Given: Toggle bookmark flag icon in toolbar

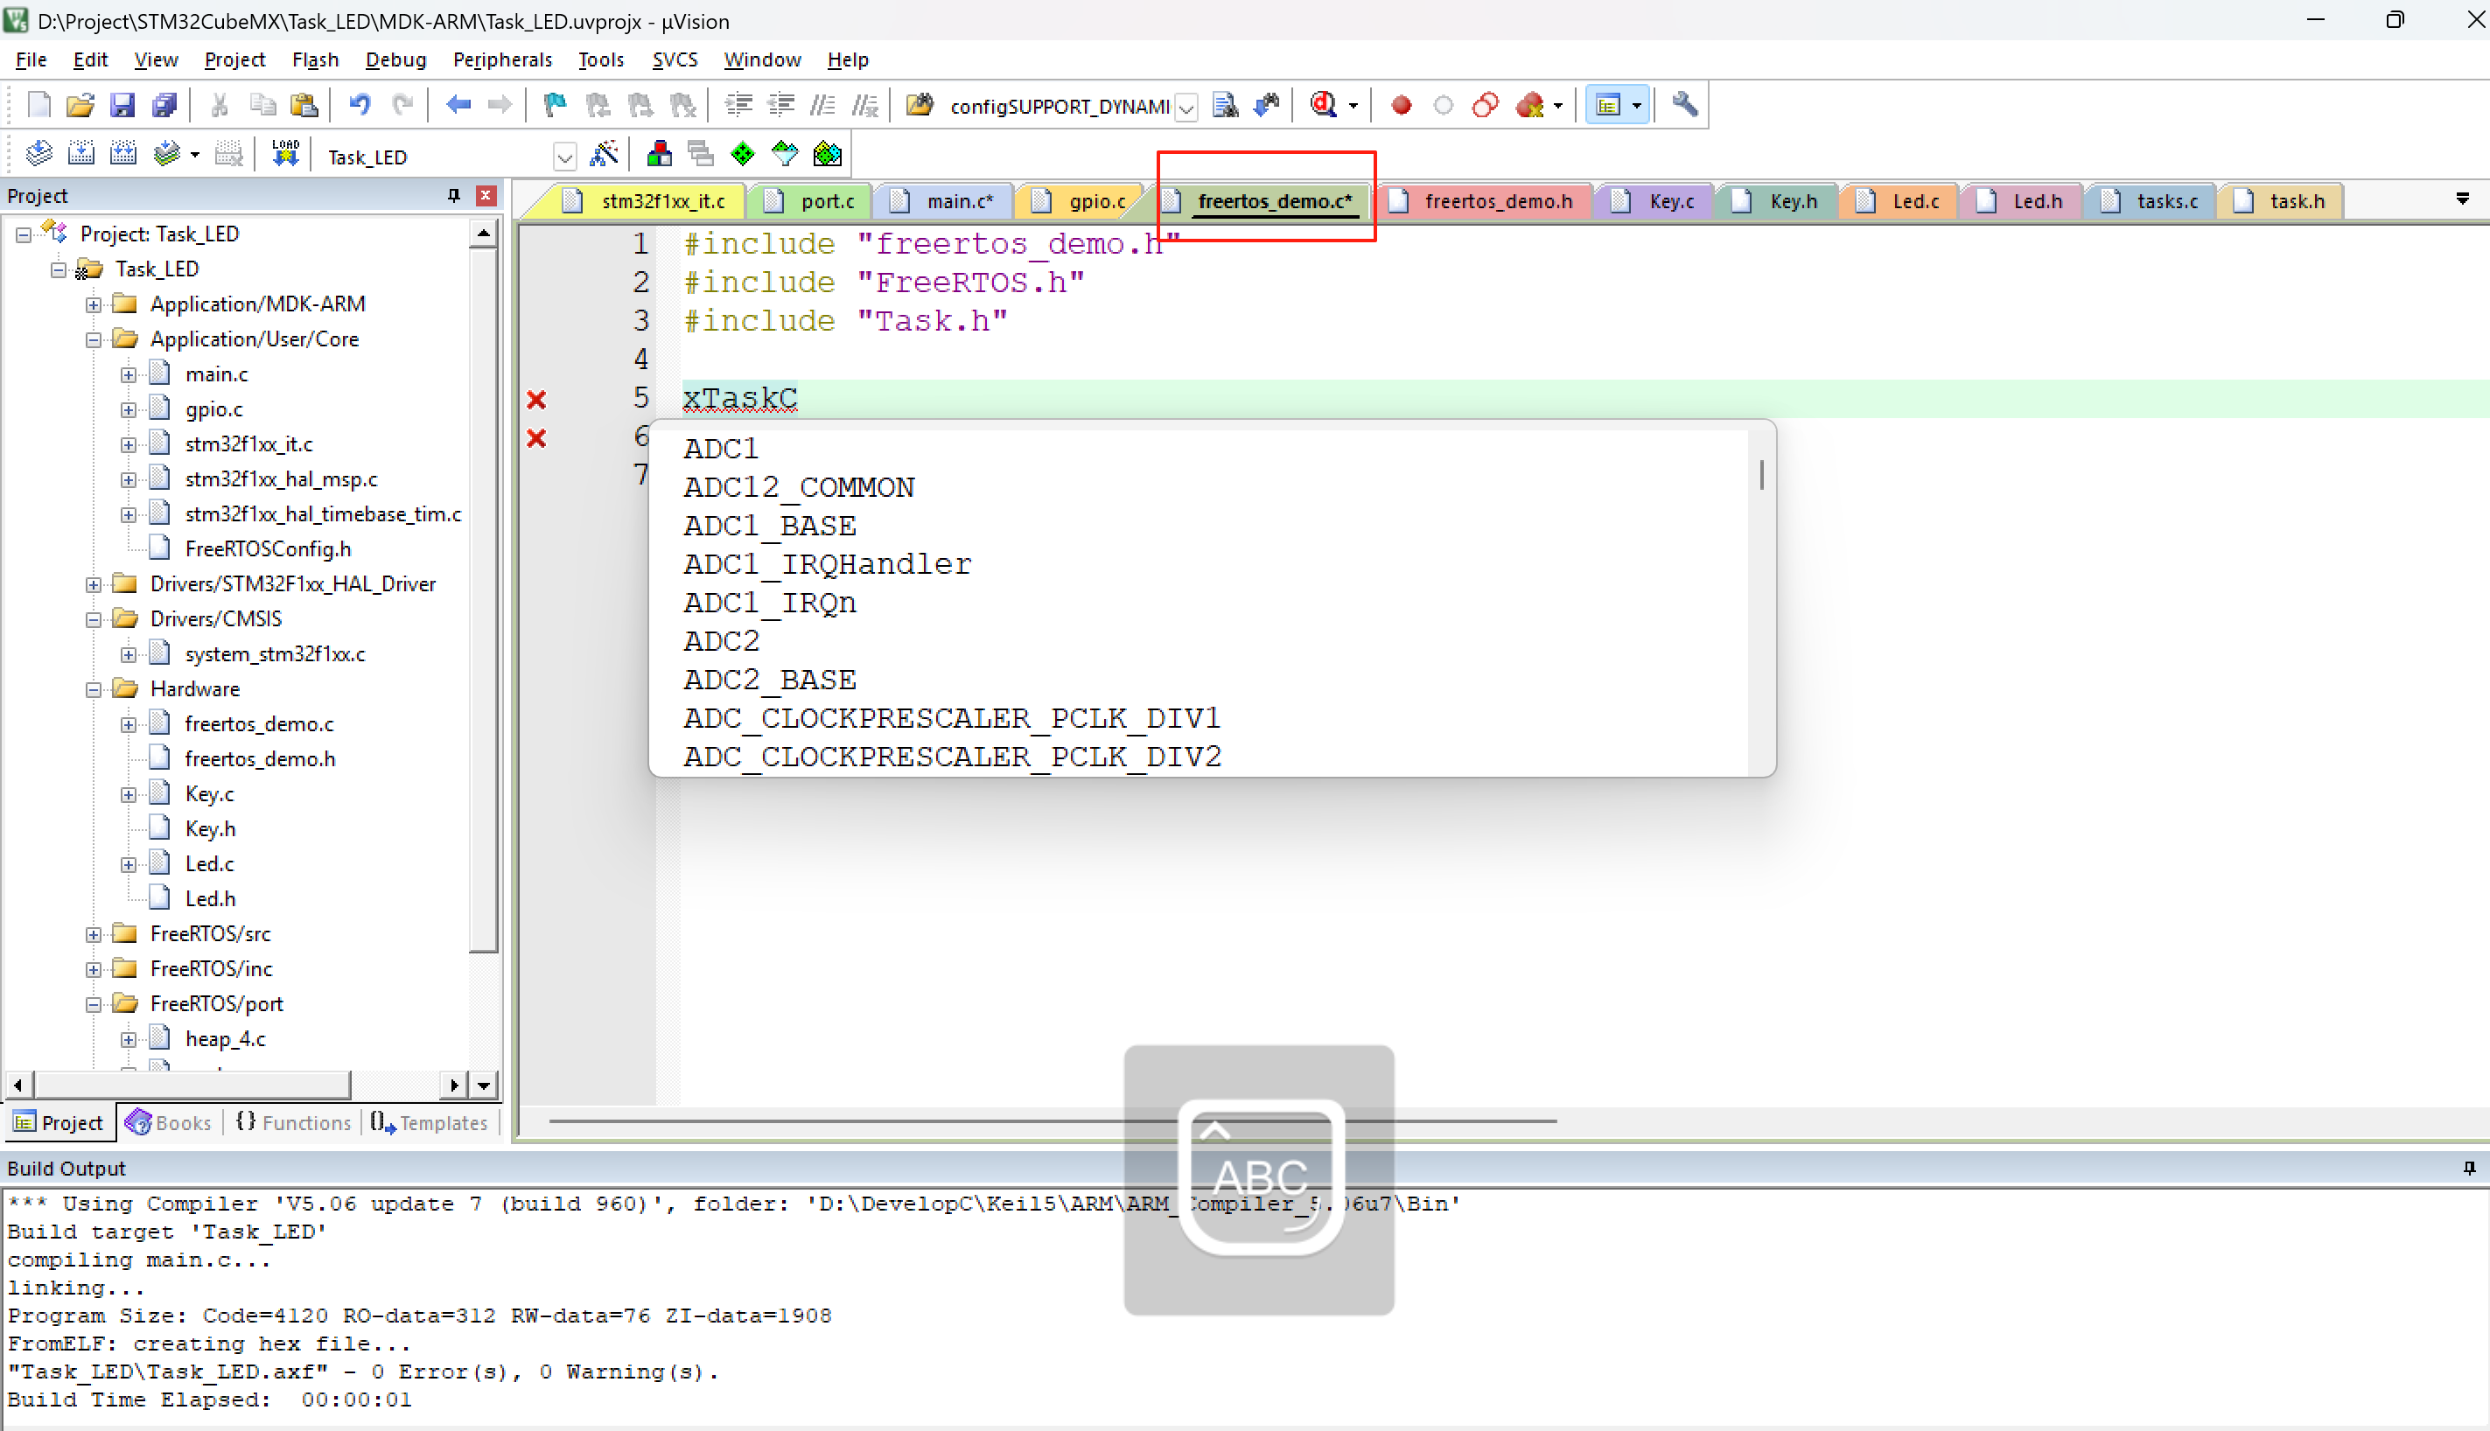Looking at the screenshot, I should click(x=556, y=105).
